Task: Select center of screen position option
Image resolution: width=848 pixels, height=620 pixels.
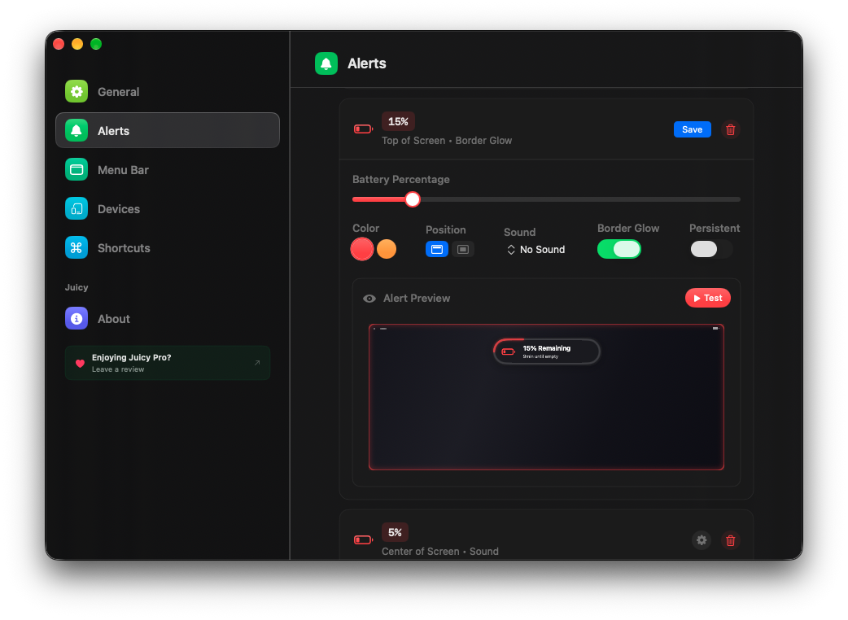Action: pyautogui.click(x=463, y=249)
